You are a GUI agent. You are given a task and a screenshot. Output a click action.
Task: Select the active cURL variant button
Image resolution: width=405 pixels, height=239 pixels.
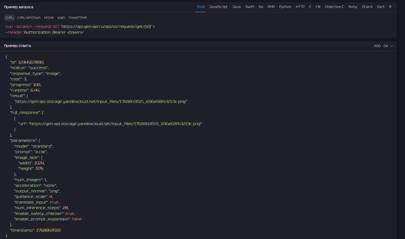tap(10, 18)
